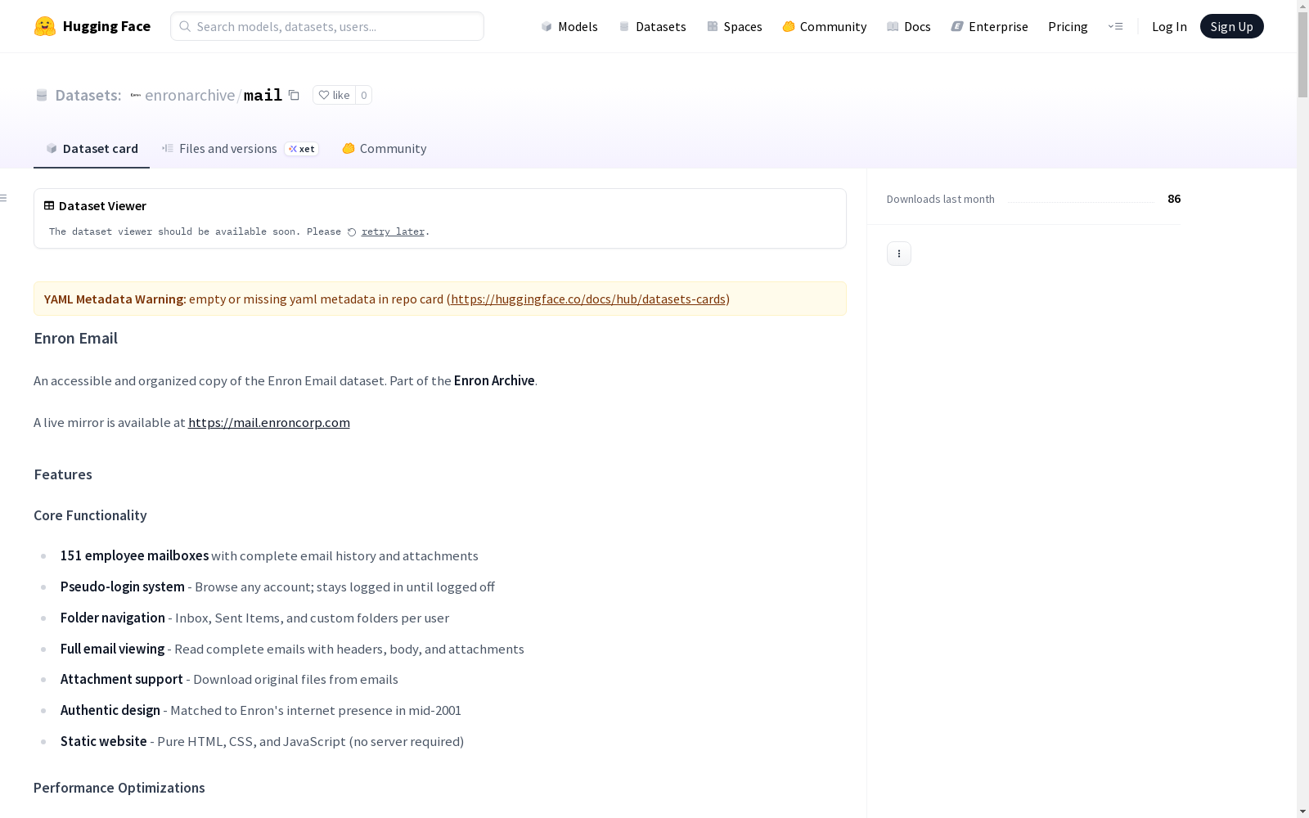Click the Hugging Face emoji logo
The height and width of the screenshot is (818, 1309).
(45, 26)
